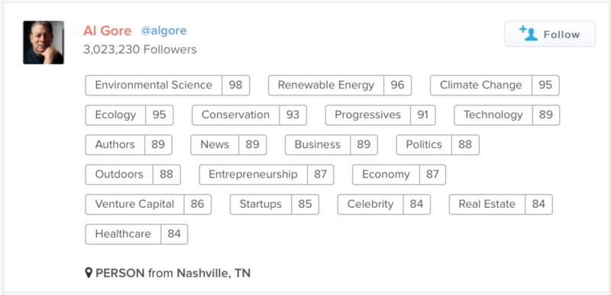Open the Politics topic tag
Image resolution: width=611 pixels, height=295 pixels.
tap(438, 145)
